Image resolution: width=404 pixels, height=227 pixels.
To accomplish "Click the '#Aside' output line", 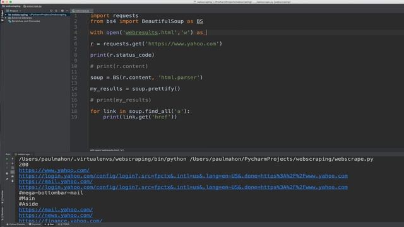I will (28, 204).
